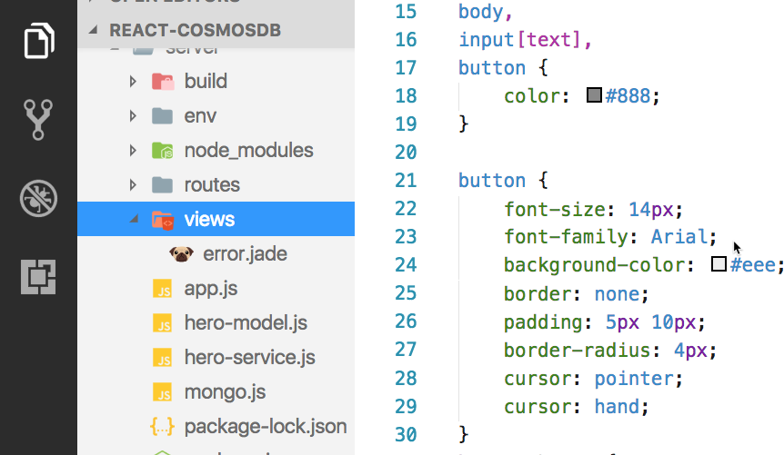The image size is (784, 455).
Task: Click the 'pointer' cursor value
Action: [x=634, y=379]
